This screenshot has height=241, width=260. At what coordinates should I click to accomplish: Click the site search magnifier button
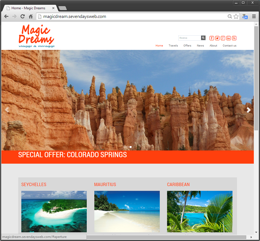[x=203, y=38]
